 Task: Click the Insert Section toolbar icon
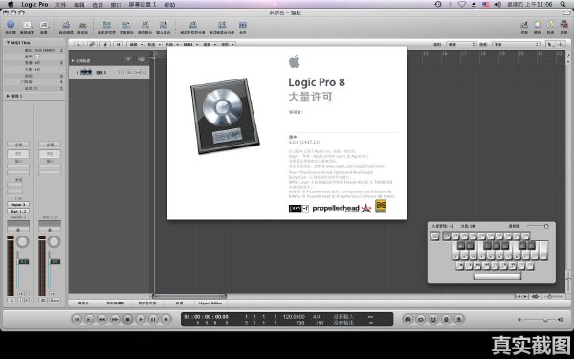(164, 25)
